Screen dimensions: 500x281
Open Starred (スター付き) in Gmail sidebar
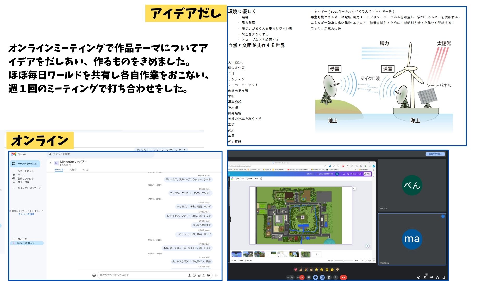21,182
